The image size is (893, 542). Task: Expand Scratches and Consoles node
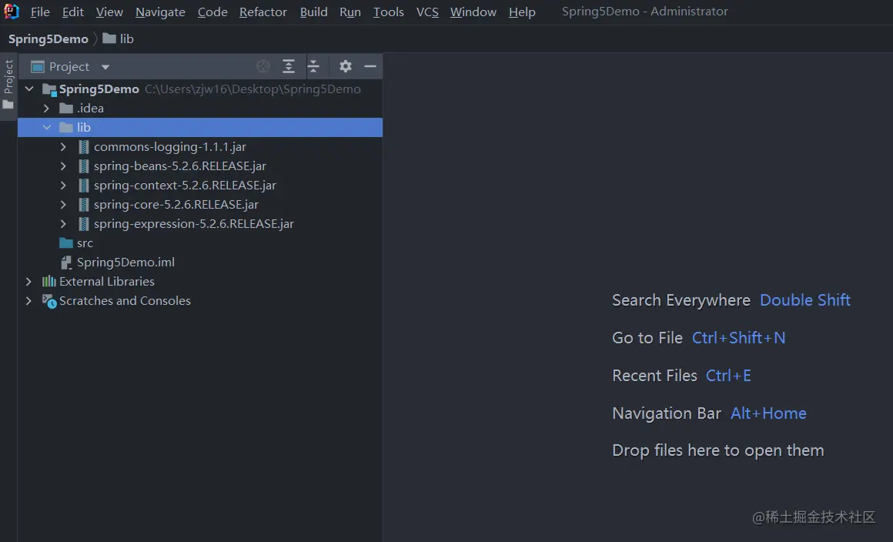pos(28,300)
